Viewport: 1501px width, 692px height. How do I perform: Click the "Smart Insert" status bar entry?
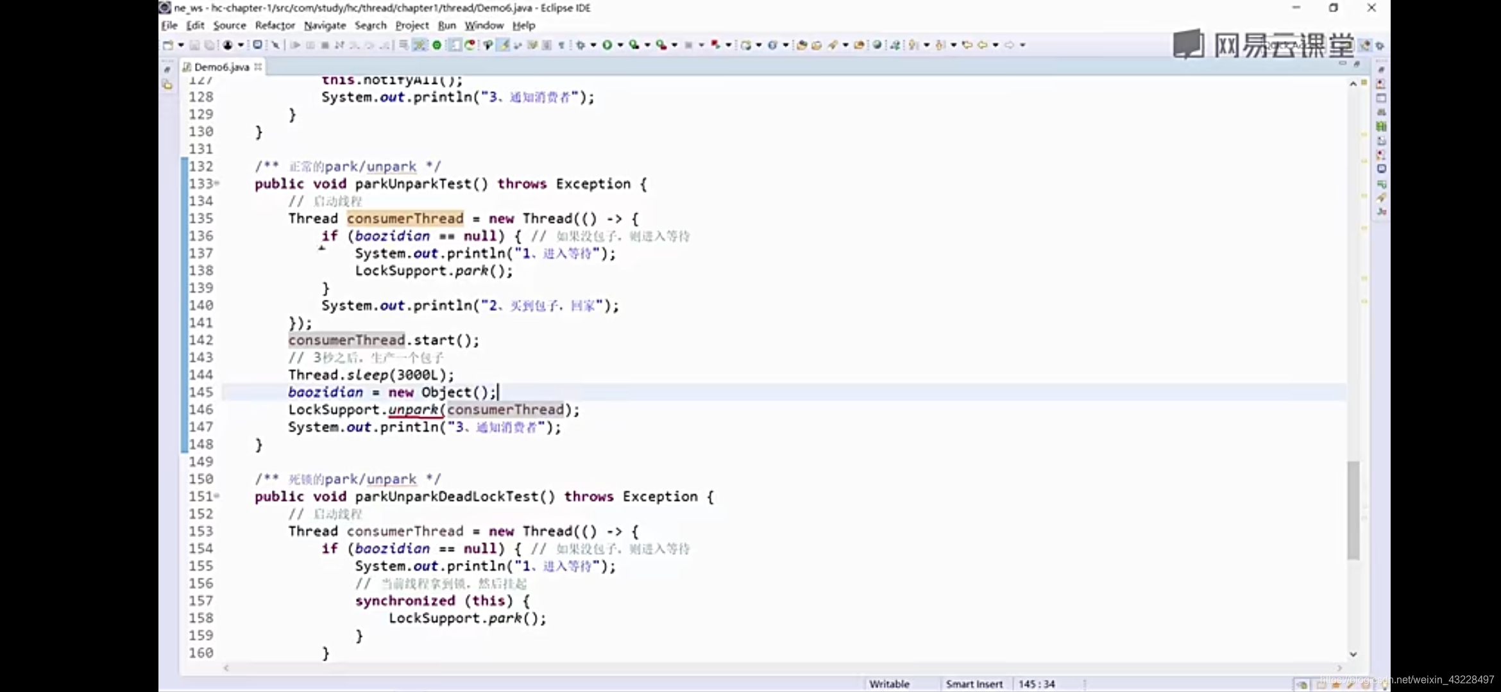point(974,684)
